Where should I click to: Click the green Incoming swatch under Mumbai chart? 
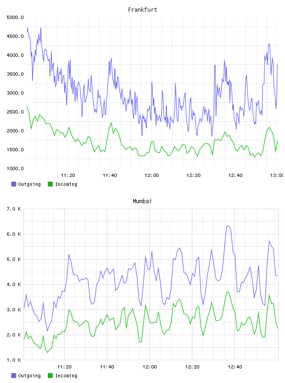pyautogui.click(x=50, y=375)
